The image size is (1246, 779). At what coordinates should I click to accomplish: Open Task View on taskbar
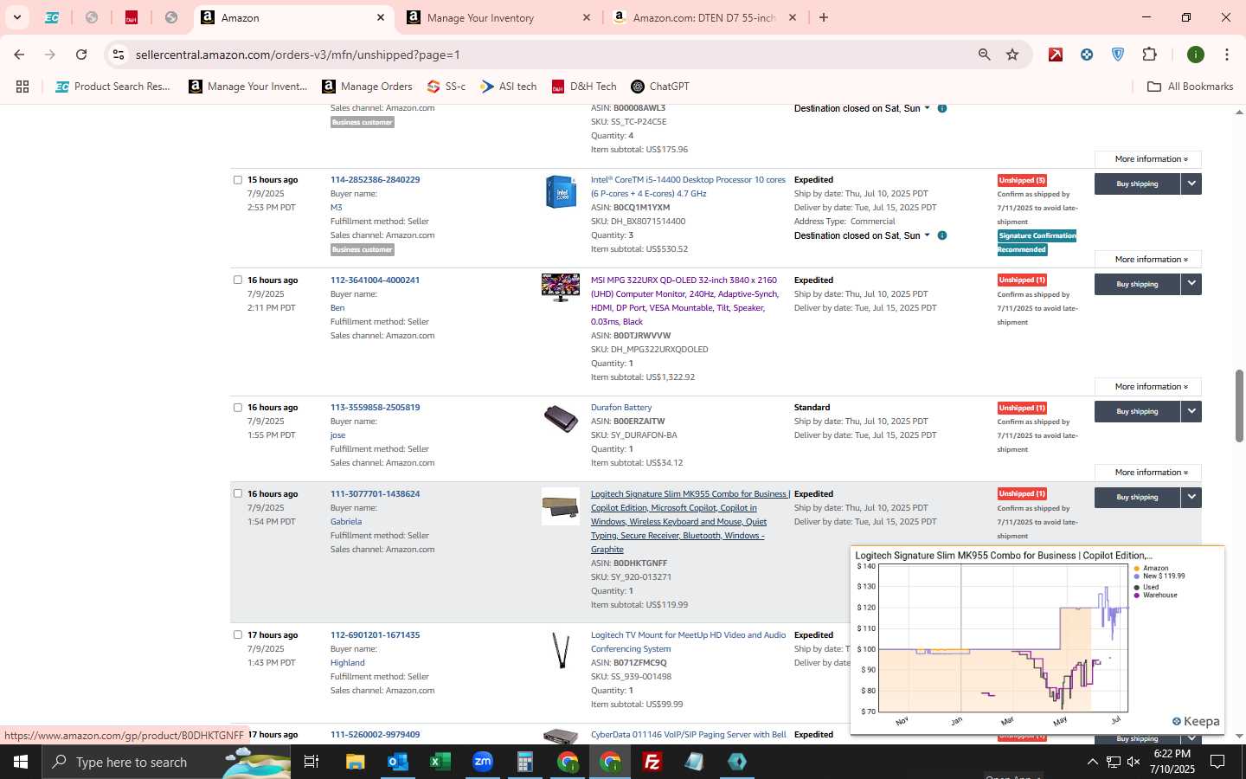311,762
